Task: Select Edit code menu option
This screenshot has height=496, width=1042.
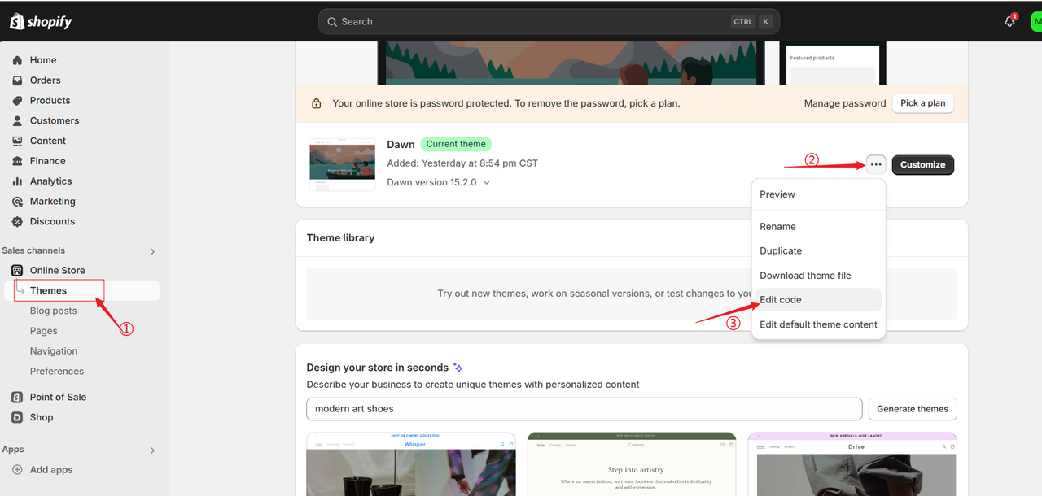Action: pyautogui.click(x=781, y=300)
